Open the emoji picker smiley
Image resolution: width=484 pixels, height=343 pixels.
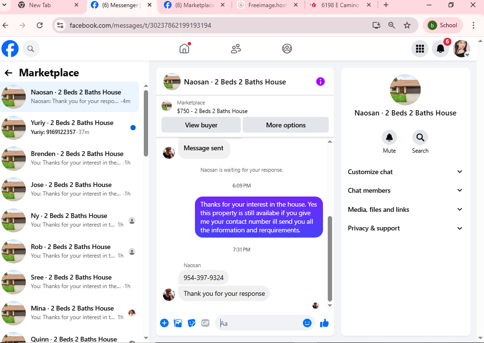[307, 323]
